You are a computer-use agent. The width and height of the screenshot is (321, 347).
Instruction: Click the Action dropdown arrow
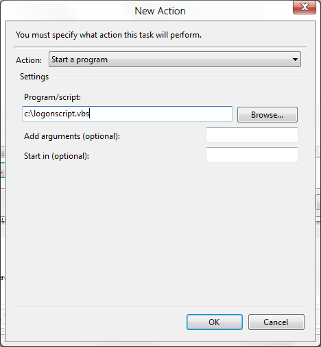tap(295, 60)
